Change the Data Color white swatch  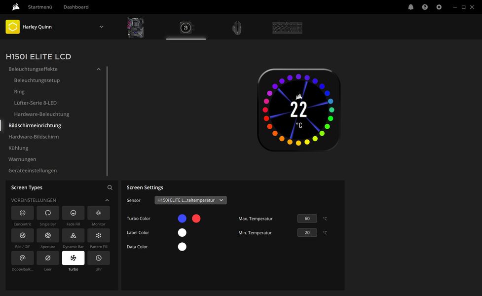(x=182, y=247)
